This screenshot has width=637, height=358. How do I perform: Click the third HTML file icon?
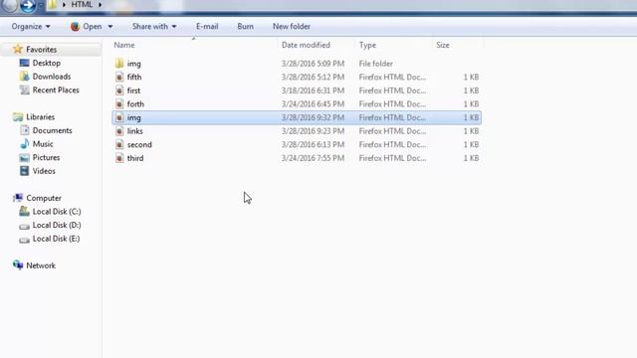click(x=119, y=158)
